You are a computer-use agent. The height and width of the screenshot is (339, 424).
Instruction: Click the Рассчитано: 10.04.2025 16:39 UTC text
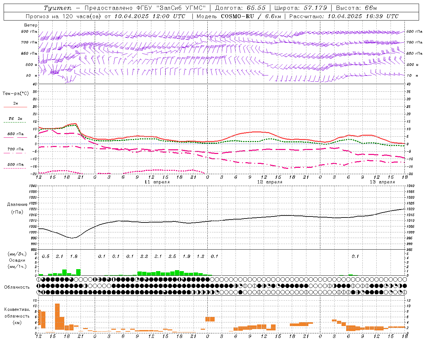(344, 16)
